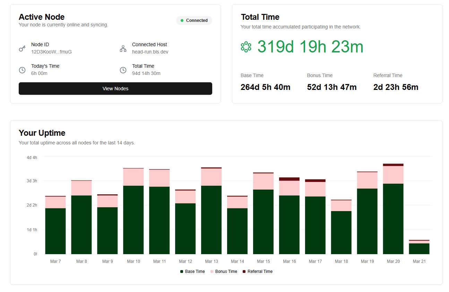
Task: Click the referral segment atop Mar 16 bar
Action: [290, 179]
